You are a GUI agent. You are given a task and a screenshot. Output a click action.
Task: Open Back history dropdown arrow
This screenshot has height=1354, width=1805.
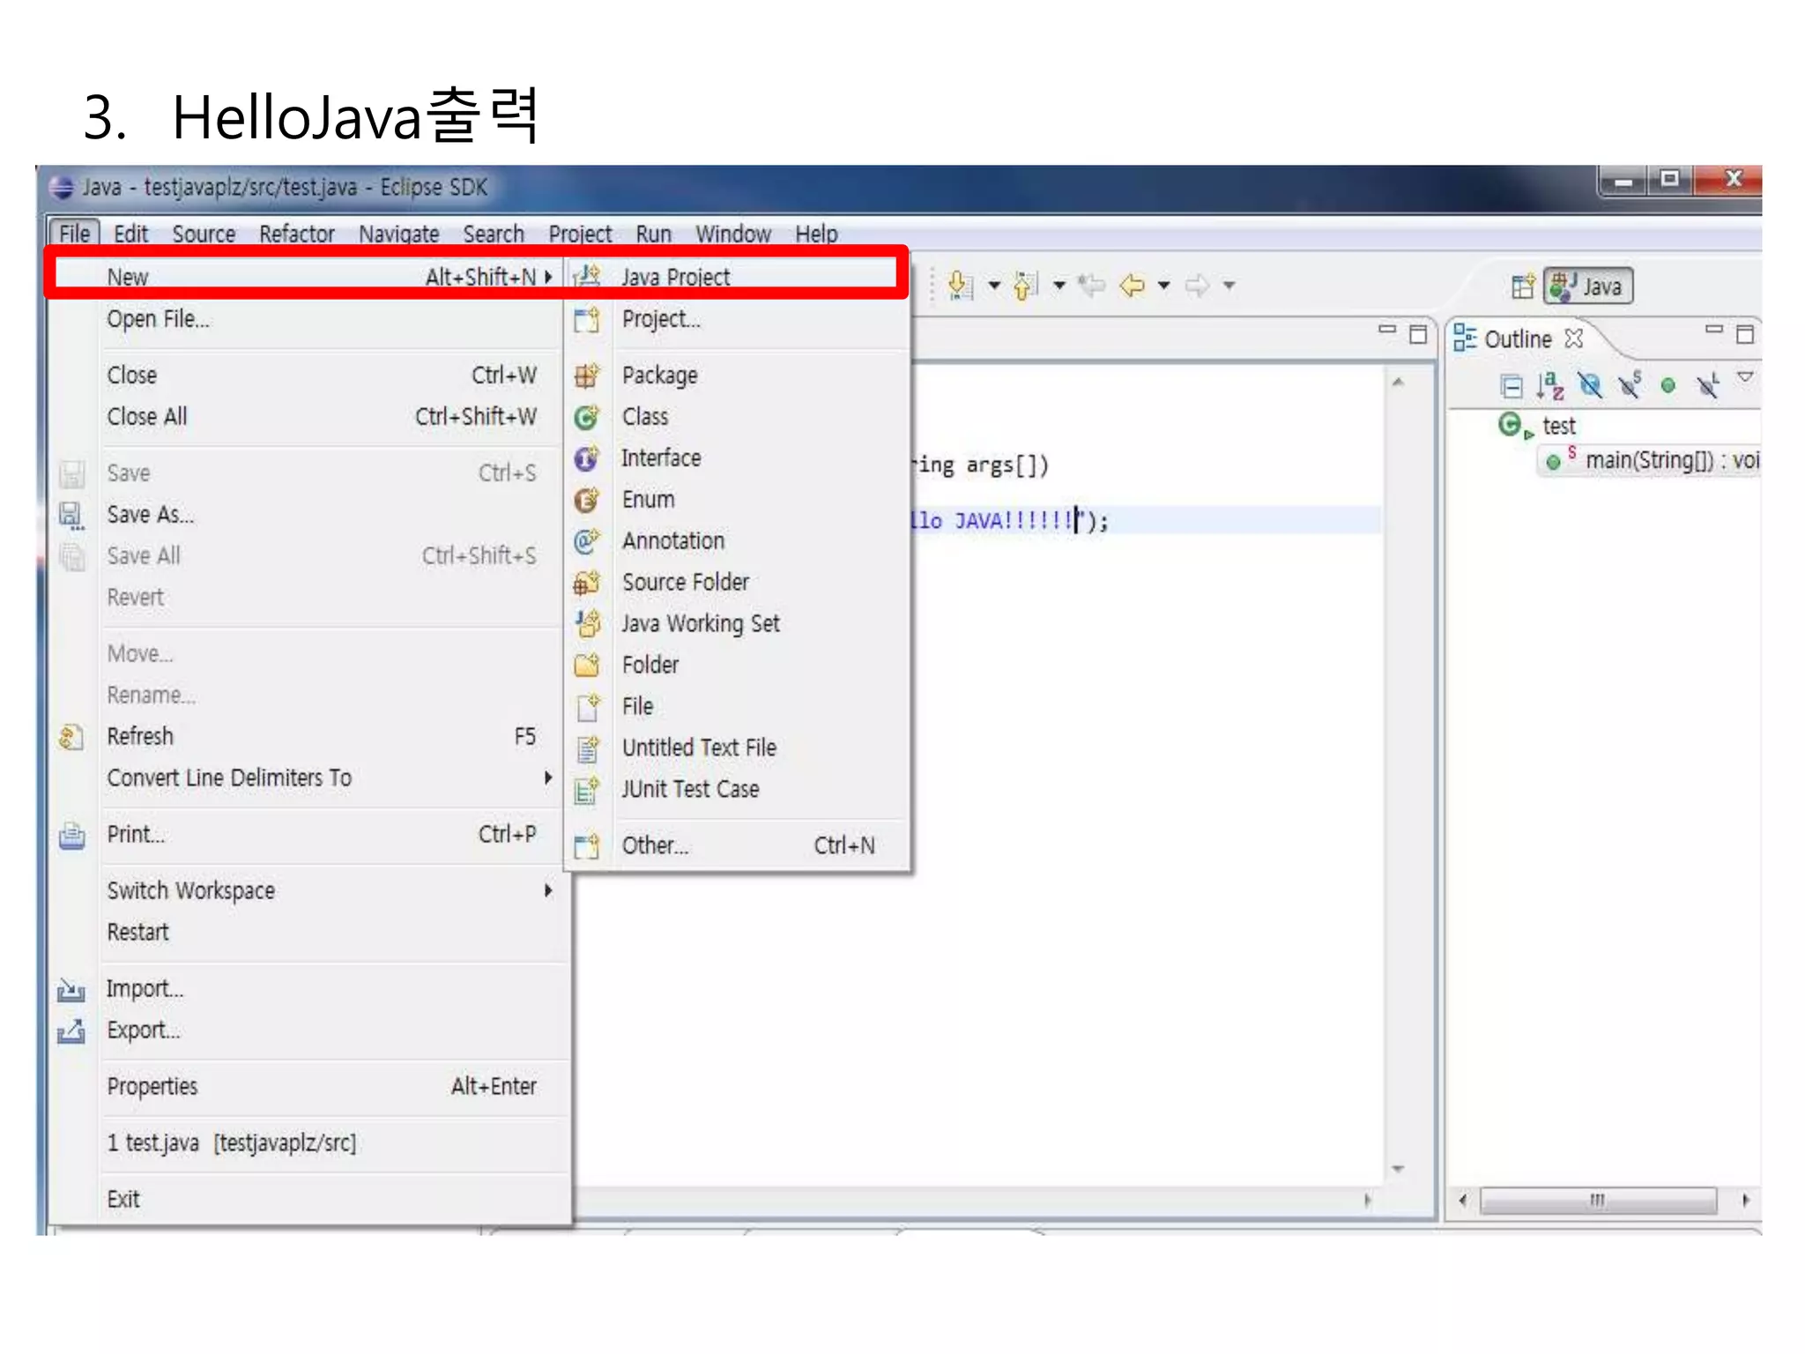point(1164,286)
